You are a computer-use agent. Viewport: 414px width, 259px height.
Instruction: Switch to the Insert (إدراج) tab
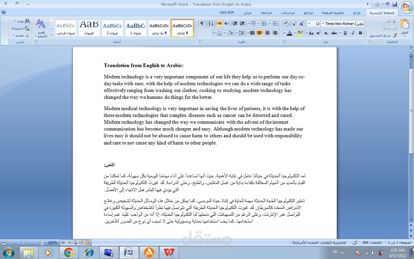[357, 13]
